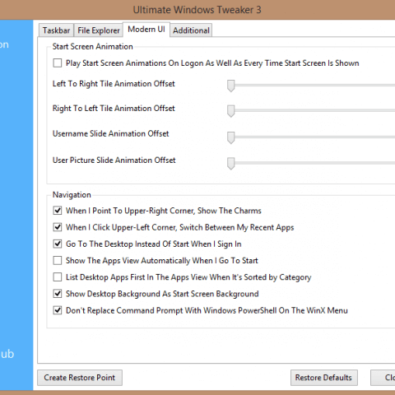Check List Desktop Apps First In Apps View

coord(58,277)
